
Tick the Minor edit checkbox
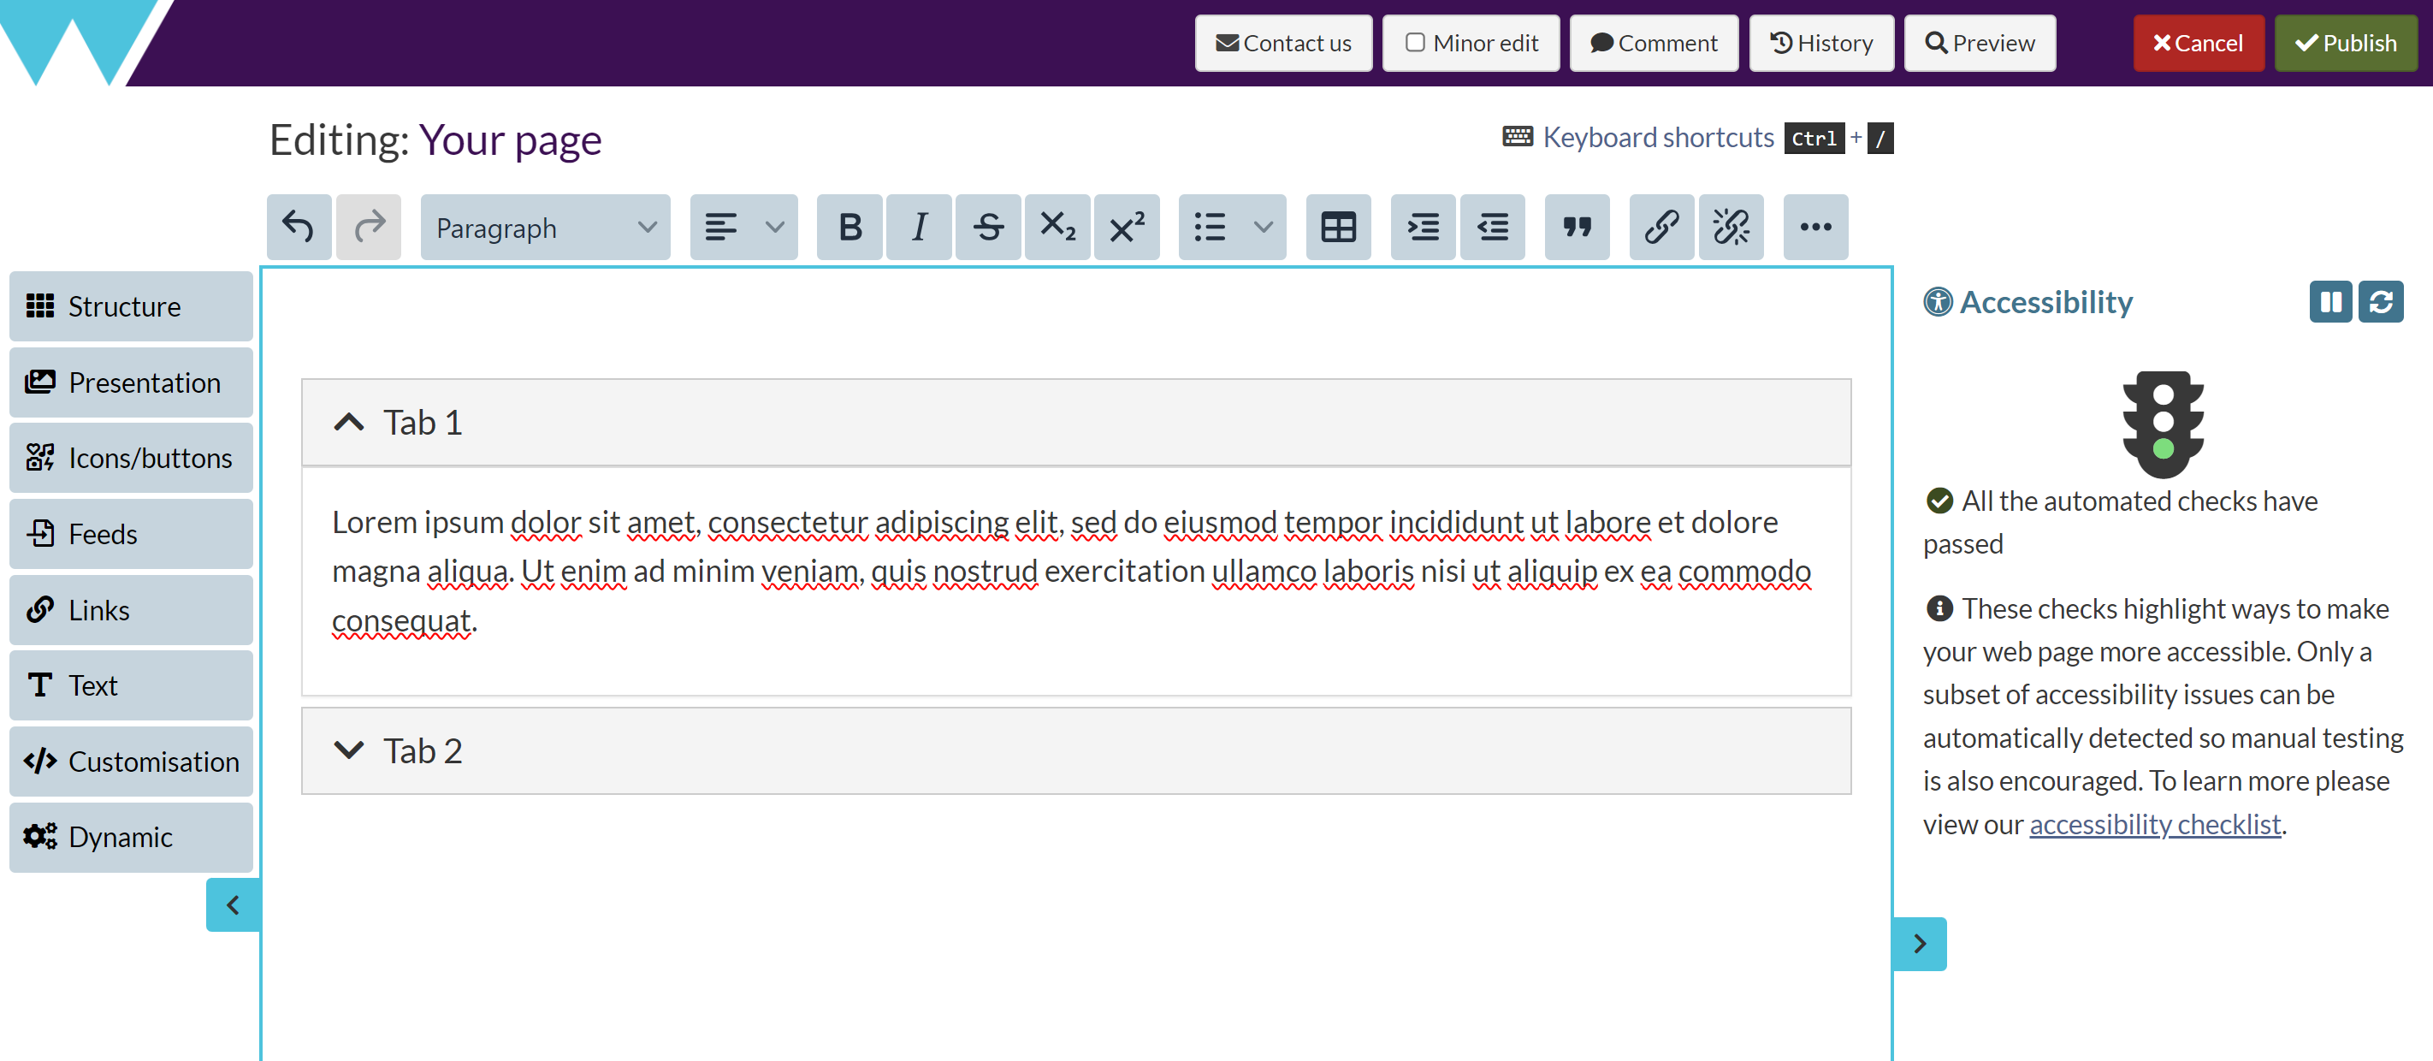click(x=1414, y=43)
